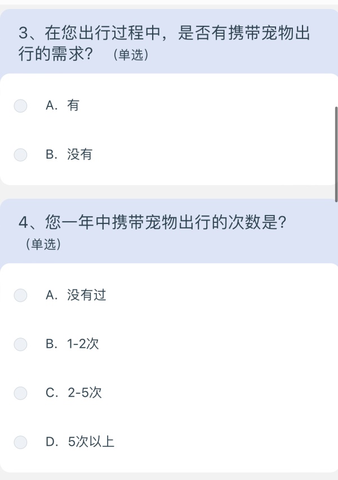Image resolution: width=338 pixels, height=480 pixels.
Task: Click the question 4 answer card area
Action: (x=169, y=369)
